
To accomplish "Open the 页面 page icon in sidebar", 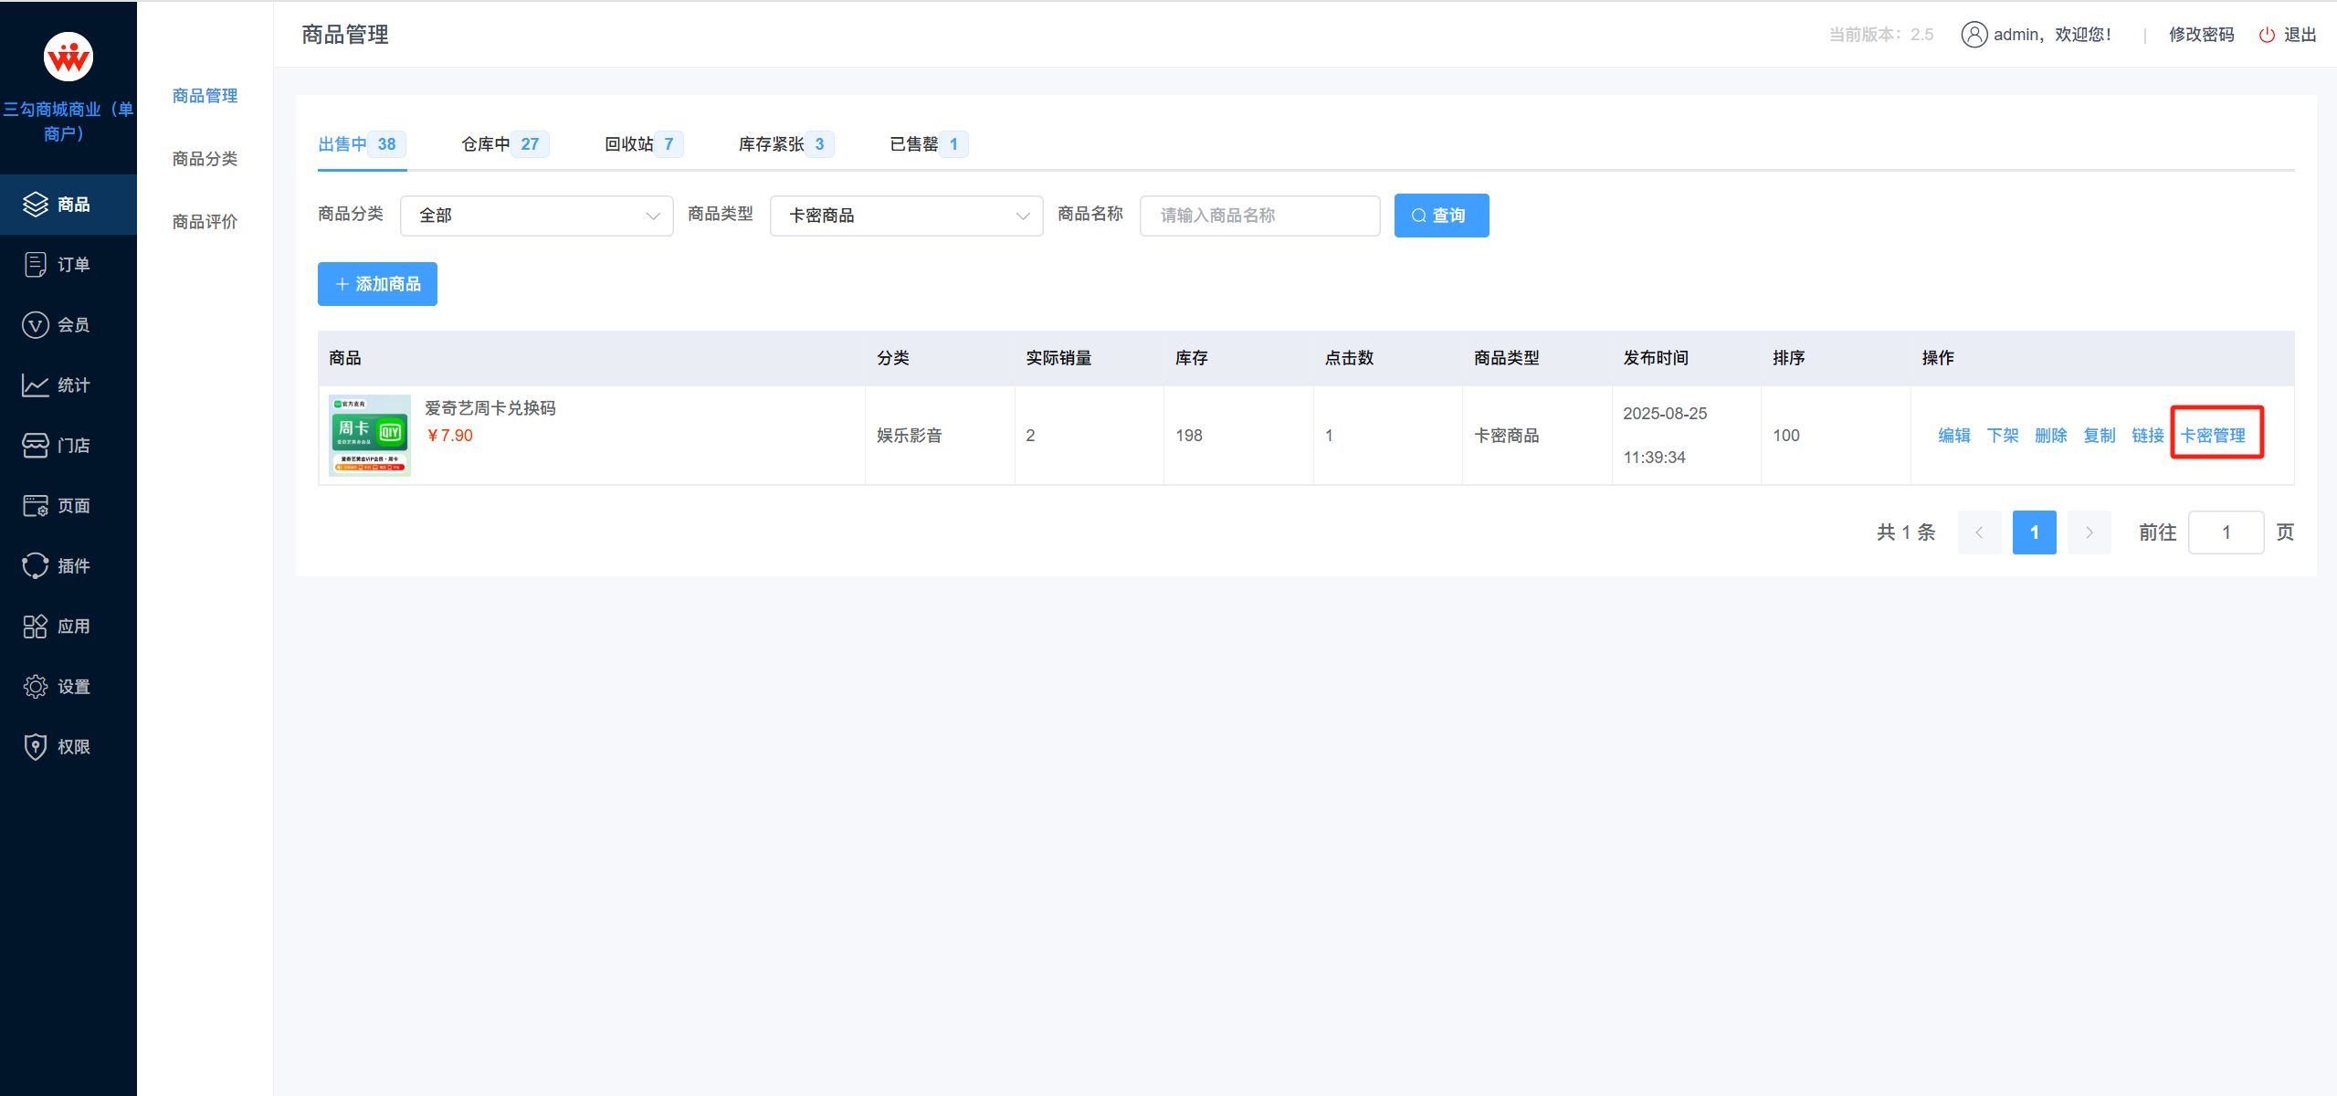I will pyautogui.click(x=35, y=506).
